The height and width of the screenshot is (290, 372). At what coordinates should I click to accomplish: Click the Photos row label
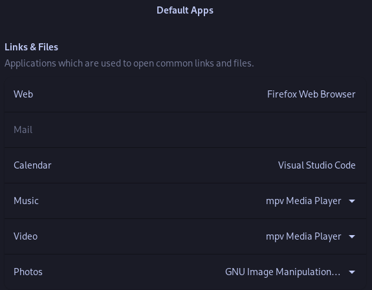click(28, 272)
